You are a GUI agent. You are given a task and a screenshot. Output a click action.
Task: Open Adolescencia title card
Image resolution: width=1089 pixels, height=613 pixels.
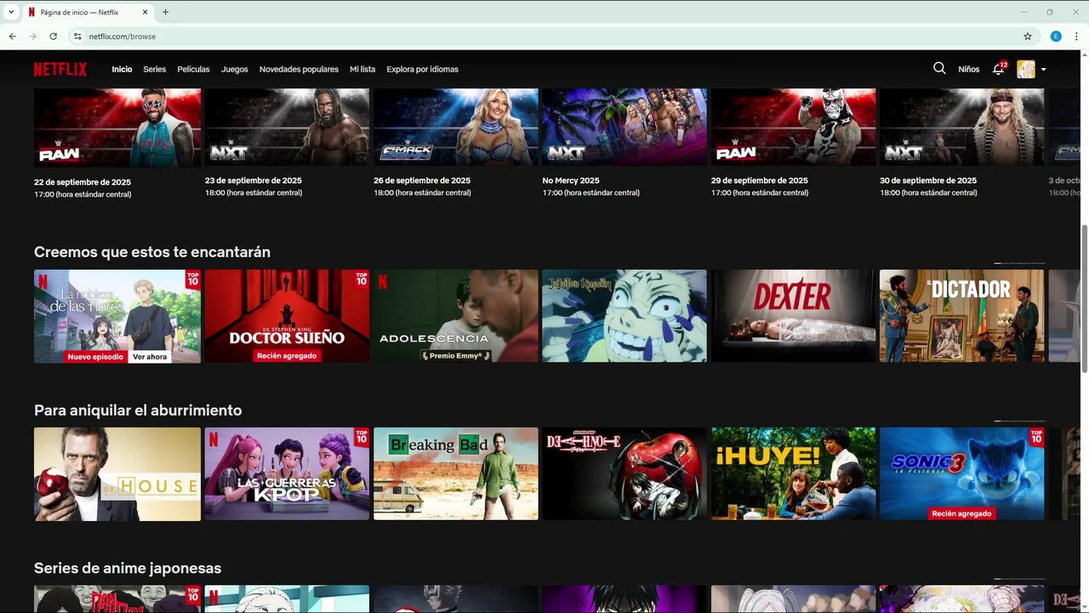click(x=456, y=316)
